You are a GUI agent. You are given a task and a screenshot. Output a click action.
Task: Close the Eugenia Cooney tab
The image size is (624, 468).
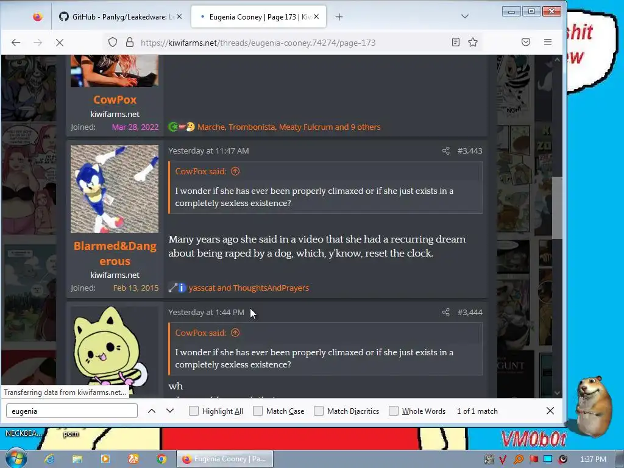(316, 16)
